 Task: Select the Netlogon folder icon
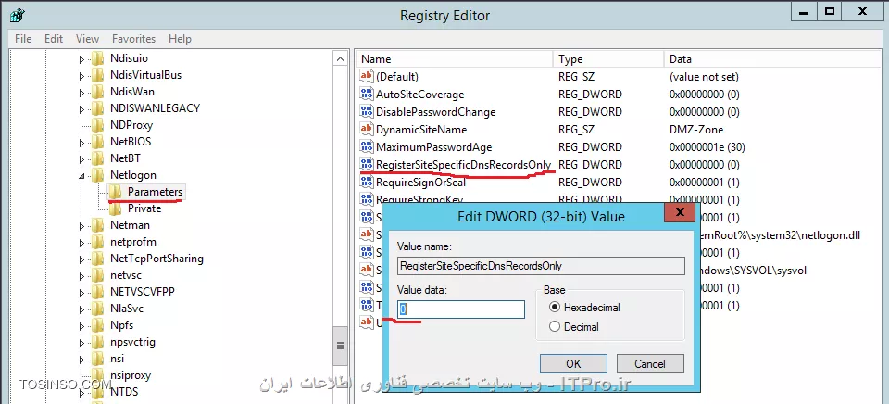[x=97, y=175]
